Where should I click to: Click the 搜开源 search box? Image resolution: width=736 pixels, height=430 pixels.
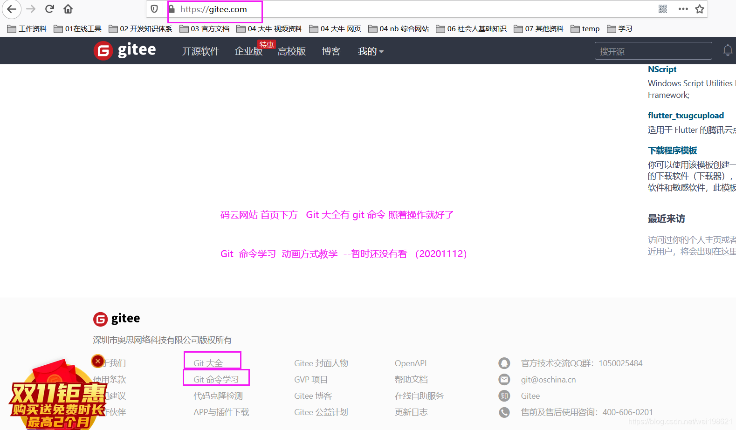[653, 51]
